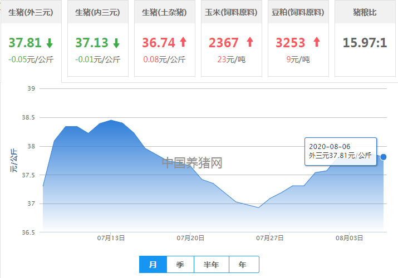
Task: Show the 玉米(饲料原料) price chart
Action: tap(232, 12)
